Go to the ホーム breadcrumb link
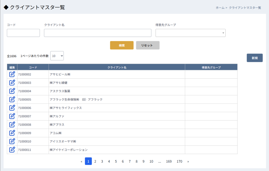269x171 pixels. tap(220, 8)
